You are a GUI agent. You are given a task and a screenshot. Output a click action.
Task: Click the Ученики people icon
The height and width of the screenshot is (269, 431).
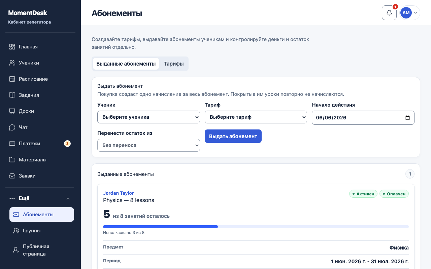coord(12,63)
